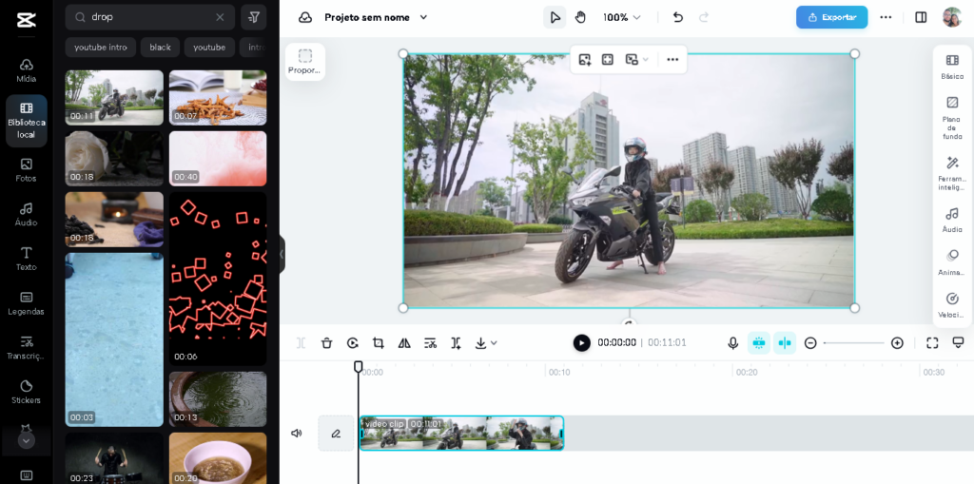The height and width of the screenshot is (484, 974).
Task: Select the Biblioteca local tab
Action: (x=26, y=121)
